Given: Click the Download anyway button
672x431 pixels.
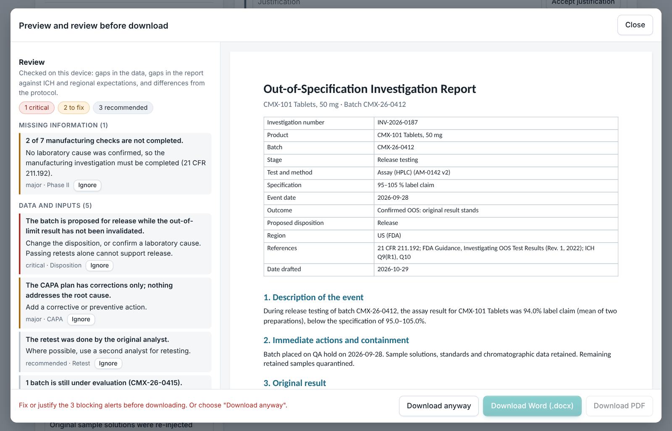Looking at the screenshot, I should 439,406.
